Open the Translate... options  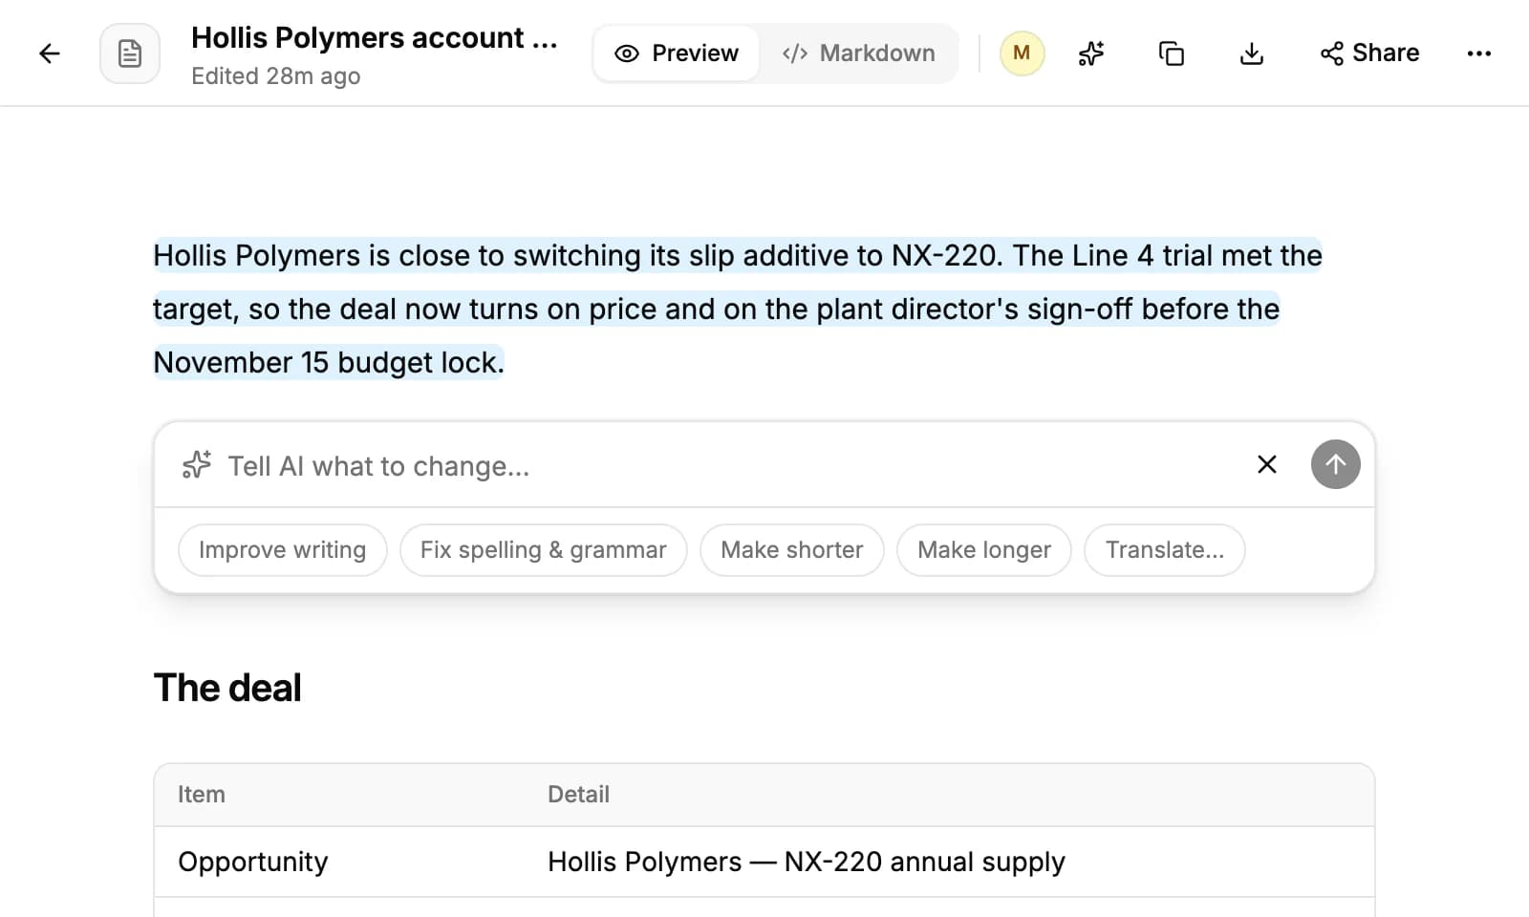click(1165, 550)
